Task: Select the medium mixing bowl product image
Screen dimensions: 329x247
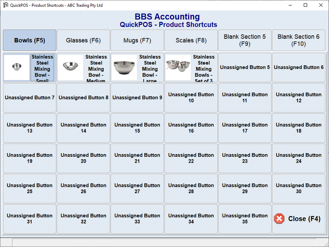Action: click(x=70, y=67)
